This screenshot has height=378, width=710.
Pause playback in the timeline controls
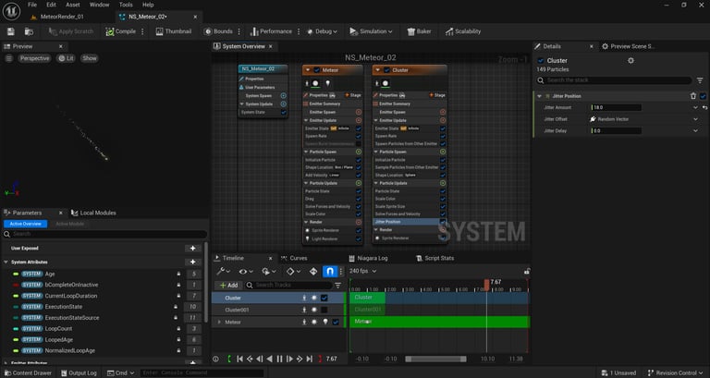tap(279, 359)
